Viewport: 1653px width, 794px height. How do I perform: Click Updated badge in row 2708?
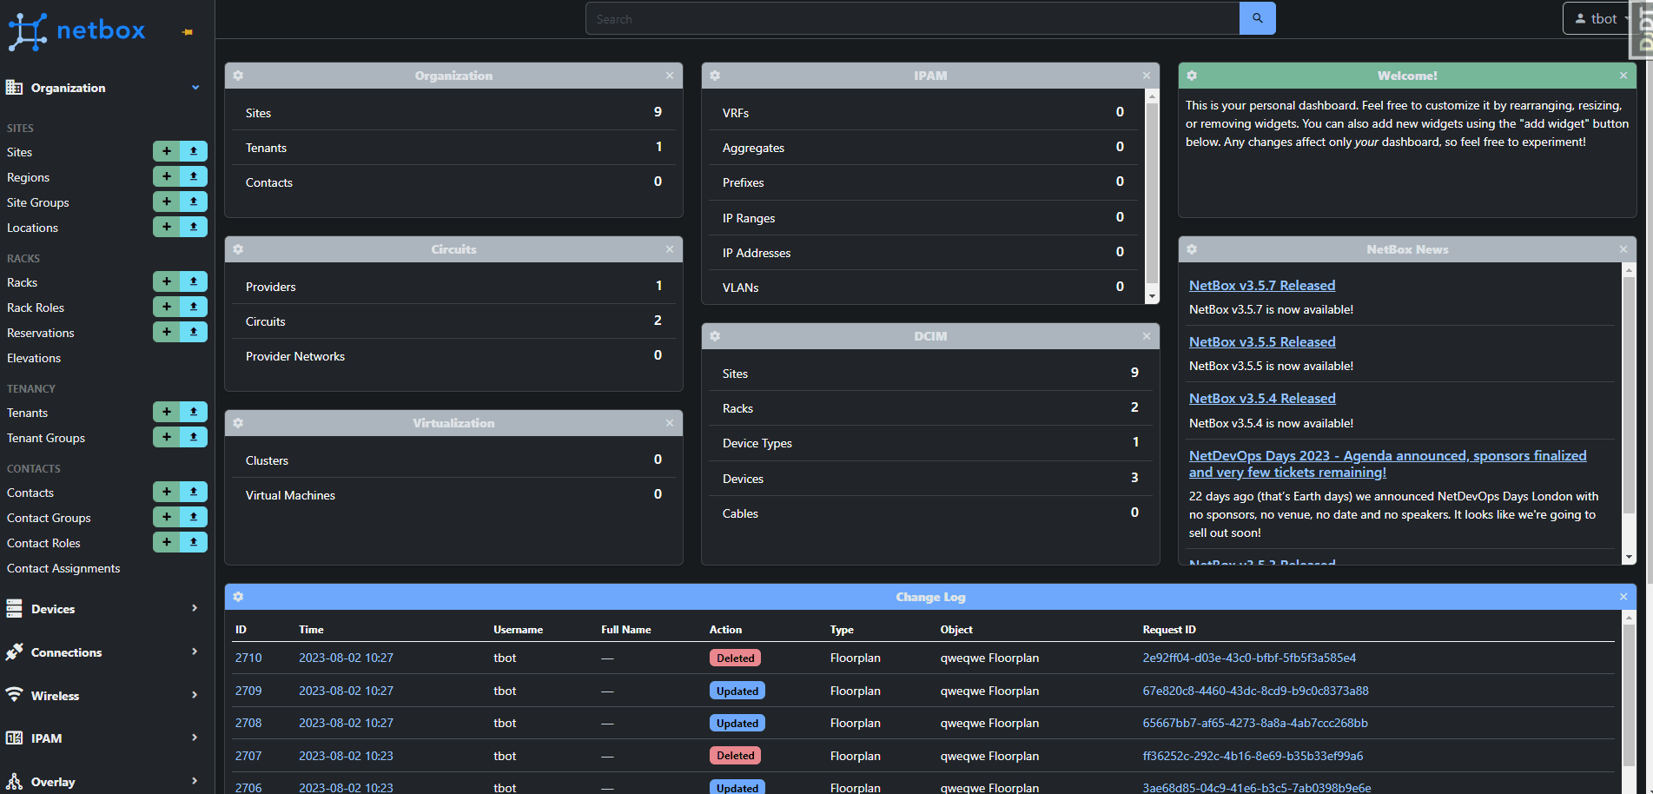click(x=737, y=723)
